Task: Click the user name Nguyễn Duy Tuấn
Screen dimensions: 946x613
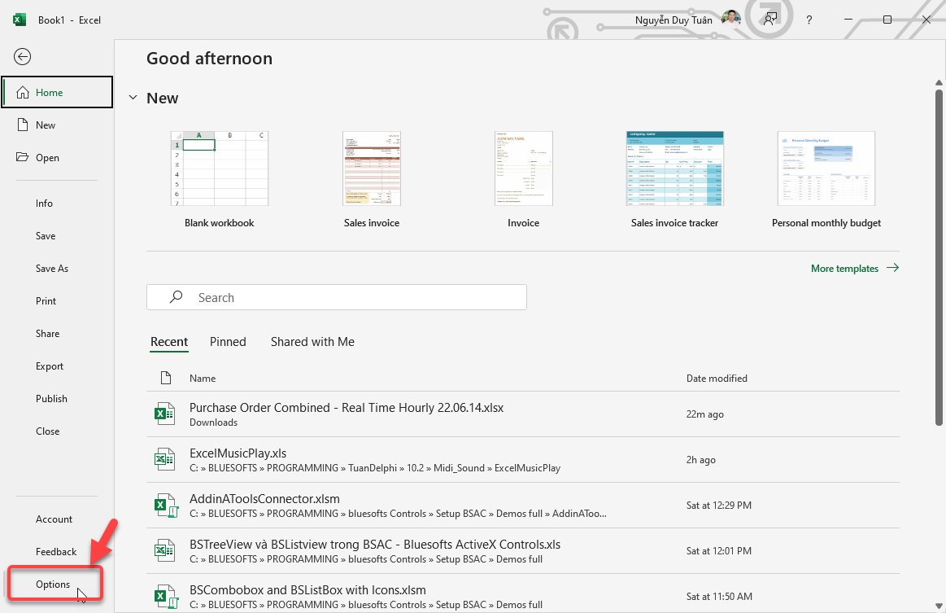Action: (674, 20)
